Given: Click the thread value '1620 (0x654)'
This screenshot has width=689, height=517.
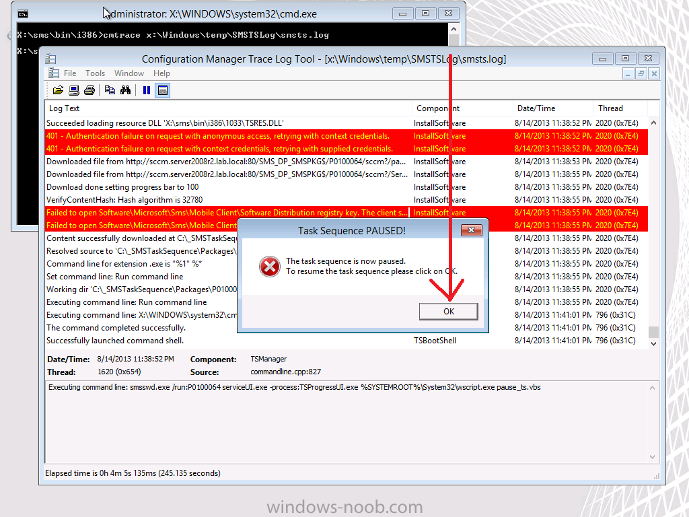Looking at the screenshot, I should (x=119, y=372).
